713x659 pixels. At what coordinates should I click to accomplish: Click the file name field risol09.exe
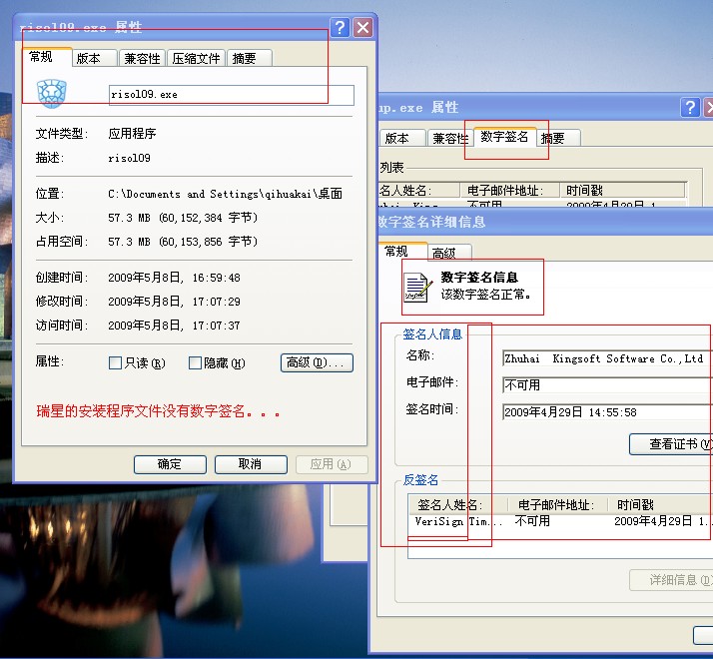231,95
